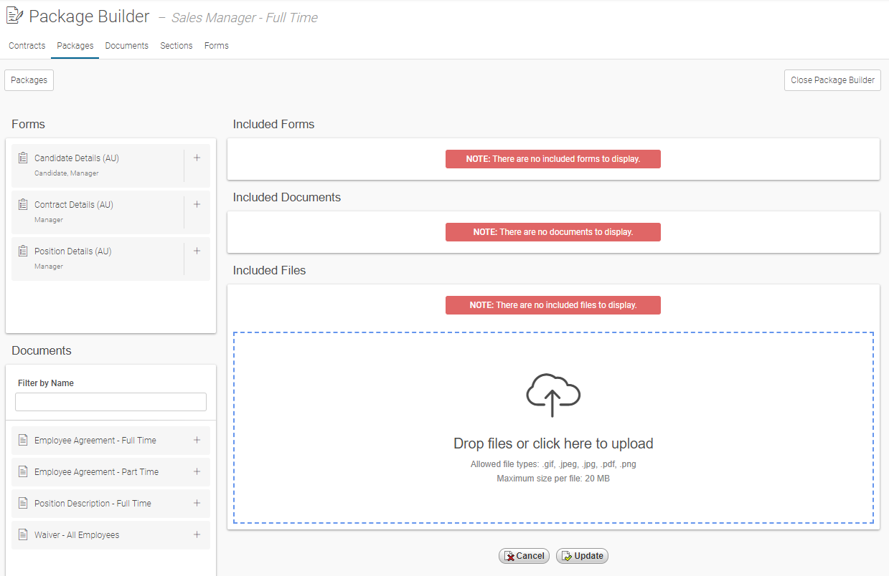889x576 pixels.
Task: Focus the Filter by Name input field
Action: coord(110,402)
